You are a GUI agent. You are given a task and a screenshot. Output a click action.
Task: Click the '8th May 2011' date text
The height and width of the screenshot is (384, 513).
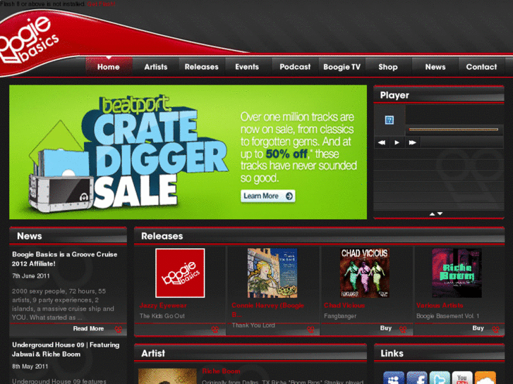30,366
